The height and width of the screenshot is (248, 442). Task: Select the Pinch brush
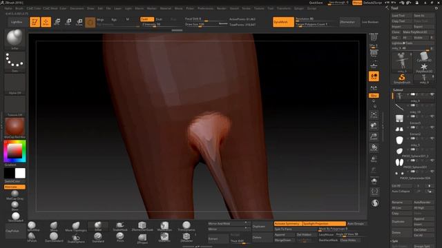120,237
